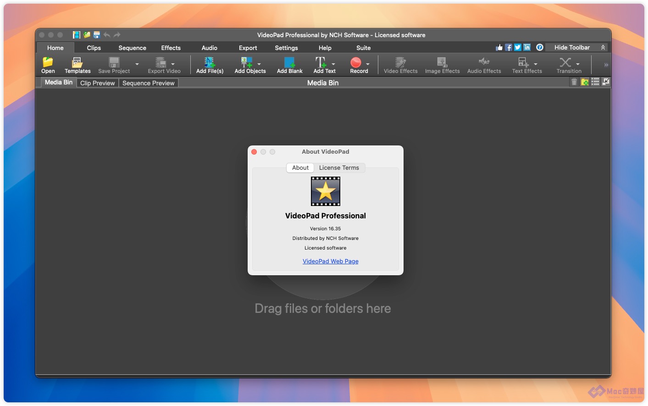
Task: Expand the Record dropdown arrow
Action: tap(368, 64)
